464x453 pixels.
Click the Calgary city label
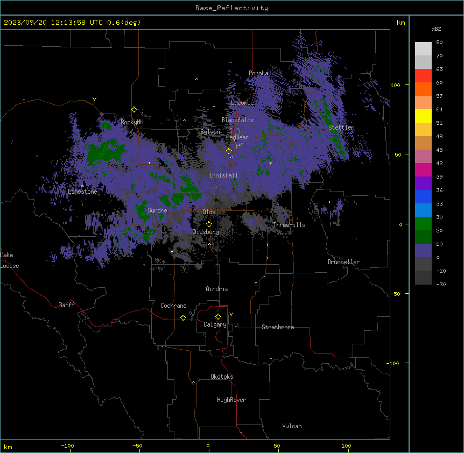[215, 324]
